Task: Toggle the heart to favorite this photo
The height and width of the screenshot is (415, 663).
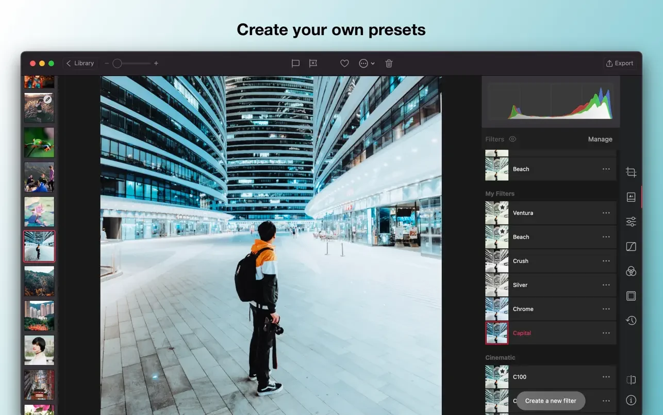Action: [344, 63]
